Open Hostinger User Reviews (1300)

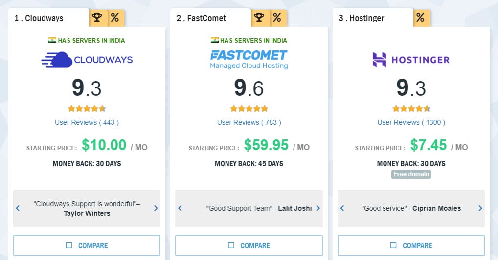click(x=411, y=122)
